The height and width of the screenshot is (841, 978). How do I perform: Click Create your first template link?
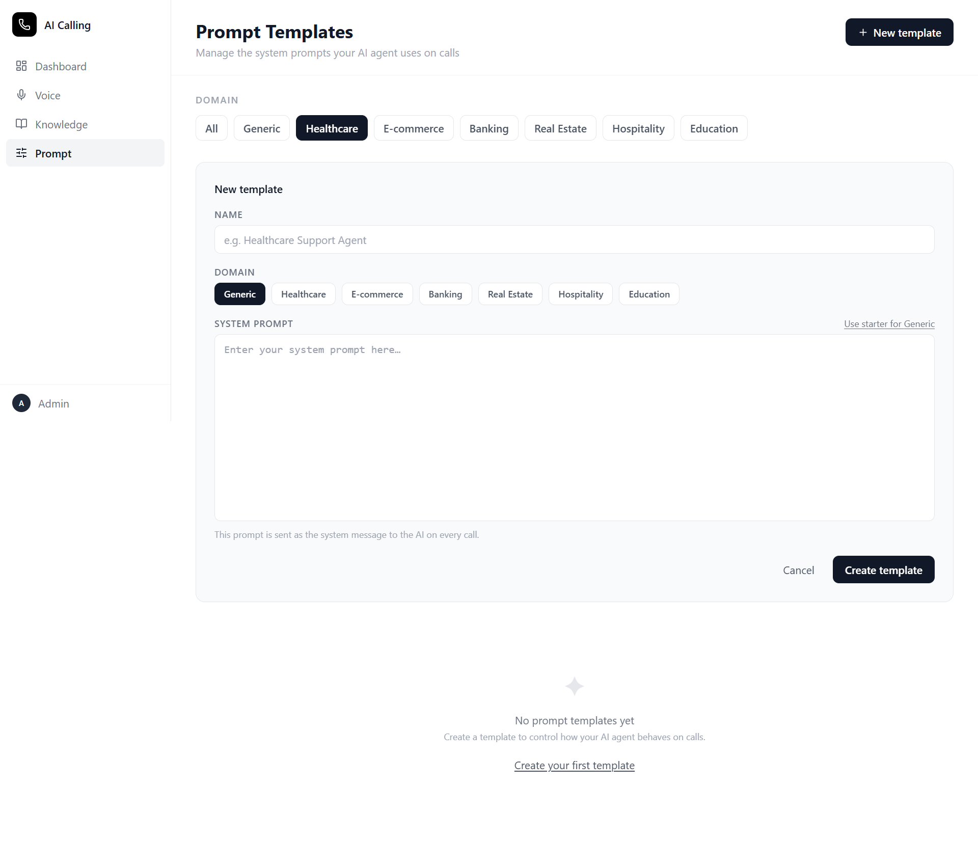(574, 765)
